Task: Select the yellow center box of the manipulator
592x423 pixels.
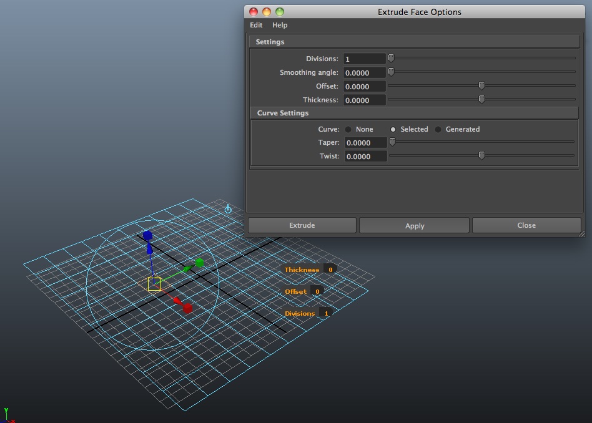Action: coord(153,284)
